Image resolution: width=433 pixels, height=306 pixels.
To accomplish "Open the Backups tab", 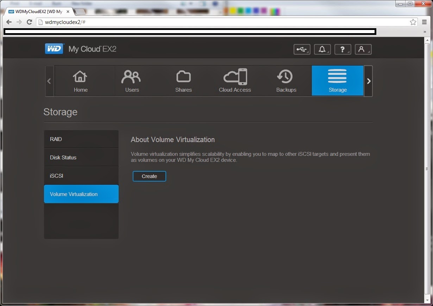I will pos(286,81).
